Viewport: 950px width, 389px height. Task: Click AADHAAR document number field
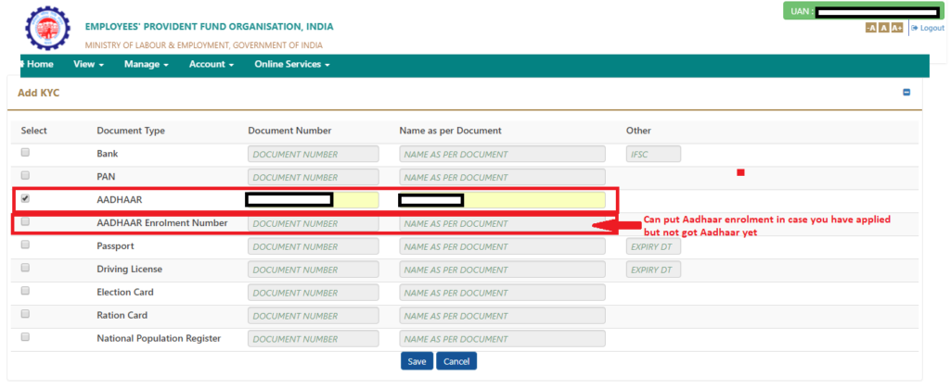pos(314,200)
